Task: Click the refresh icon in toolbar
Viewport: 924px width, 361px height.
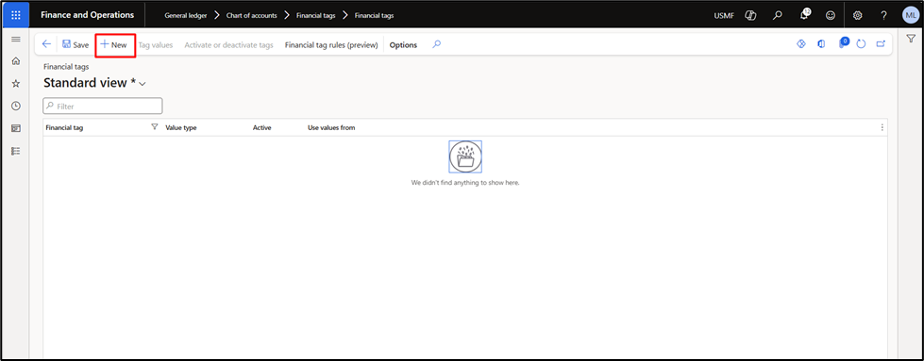Action: [861, 44]
